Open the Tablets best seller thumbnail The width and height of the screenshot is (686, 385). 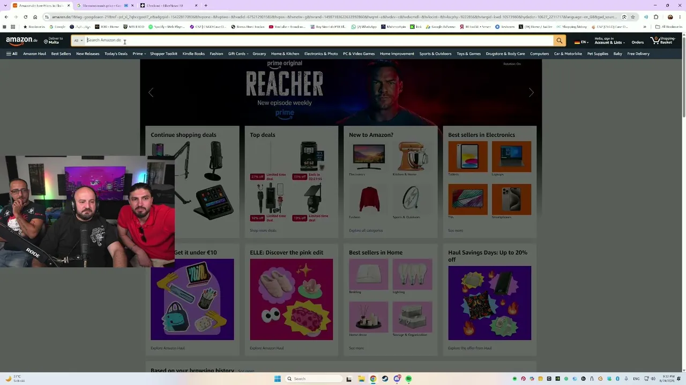click(x=468, y=157)
